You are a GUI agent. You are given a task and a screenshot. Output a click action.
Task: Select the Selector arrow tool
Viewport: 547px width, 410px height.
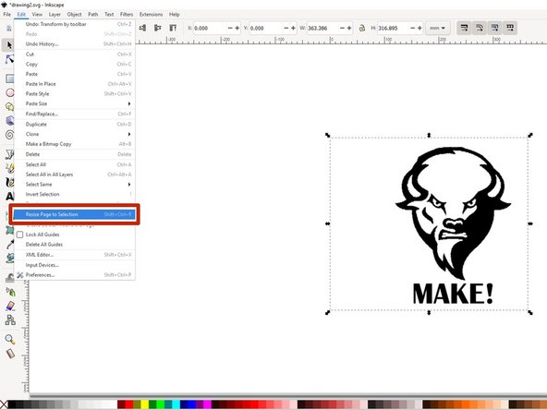[x=9, y=45]
